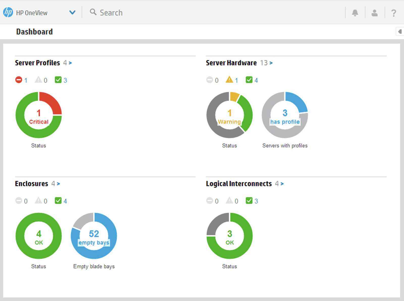Click the critical icon under Server Hardware

210,80
